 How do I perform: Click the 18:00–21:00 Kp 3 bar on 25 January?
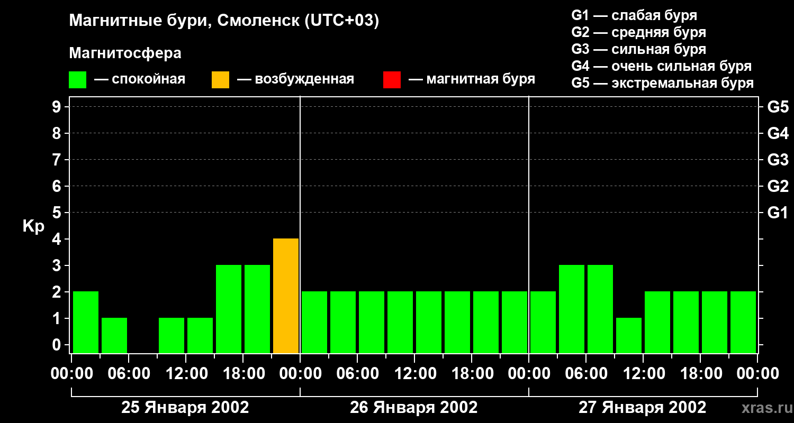tap(257, 309)
